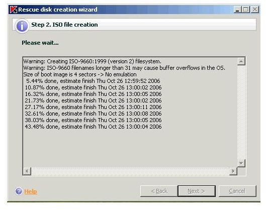Click the blue info icon beside Step 2

22,26
